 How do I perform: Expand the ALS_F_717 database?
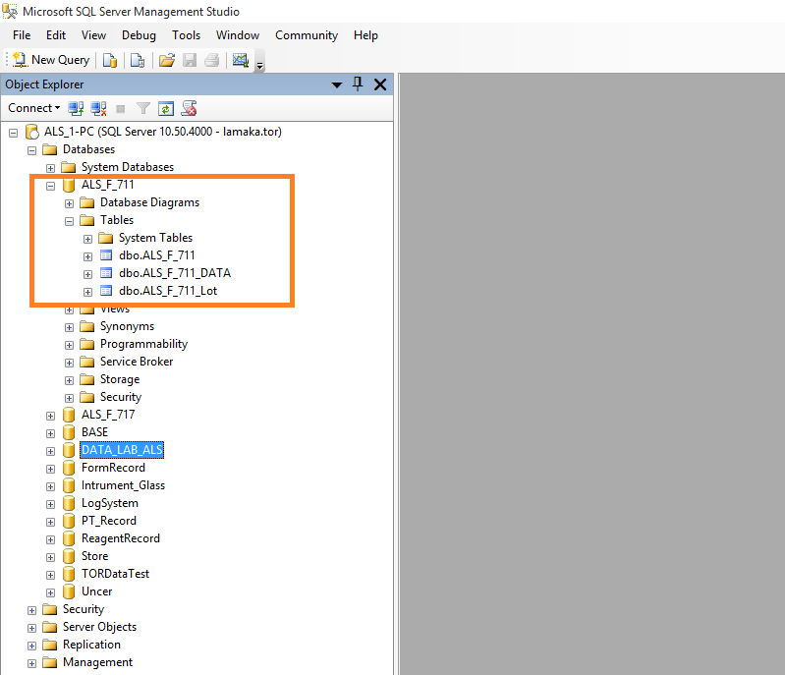tap(50, 416)
